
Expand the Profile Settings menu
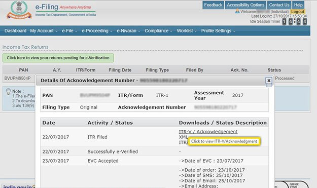point(218,31)
